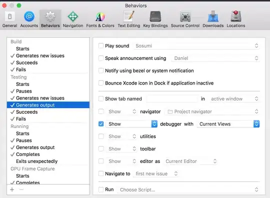The width and height of the screenshot is (270, 198).
Task: Select Testing Pauses behavior
Action: (48, 91)
